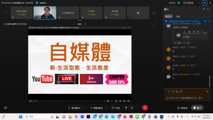Open the volume control in the system tray

point(196,117)
